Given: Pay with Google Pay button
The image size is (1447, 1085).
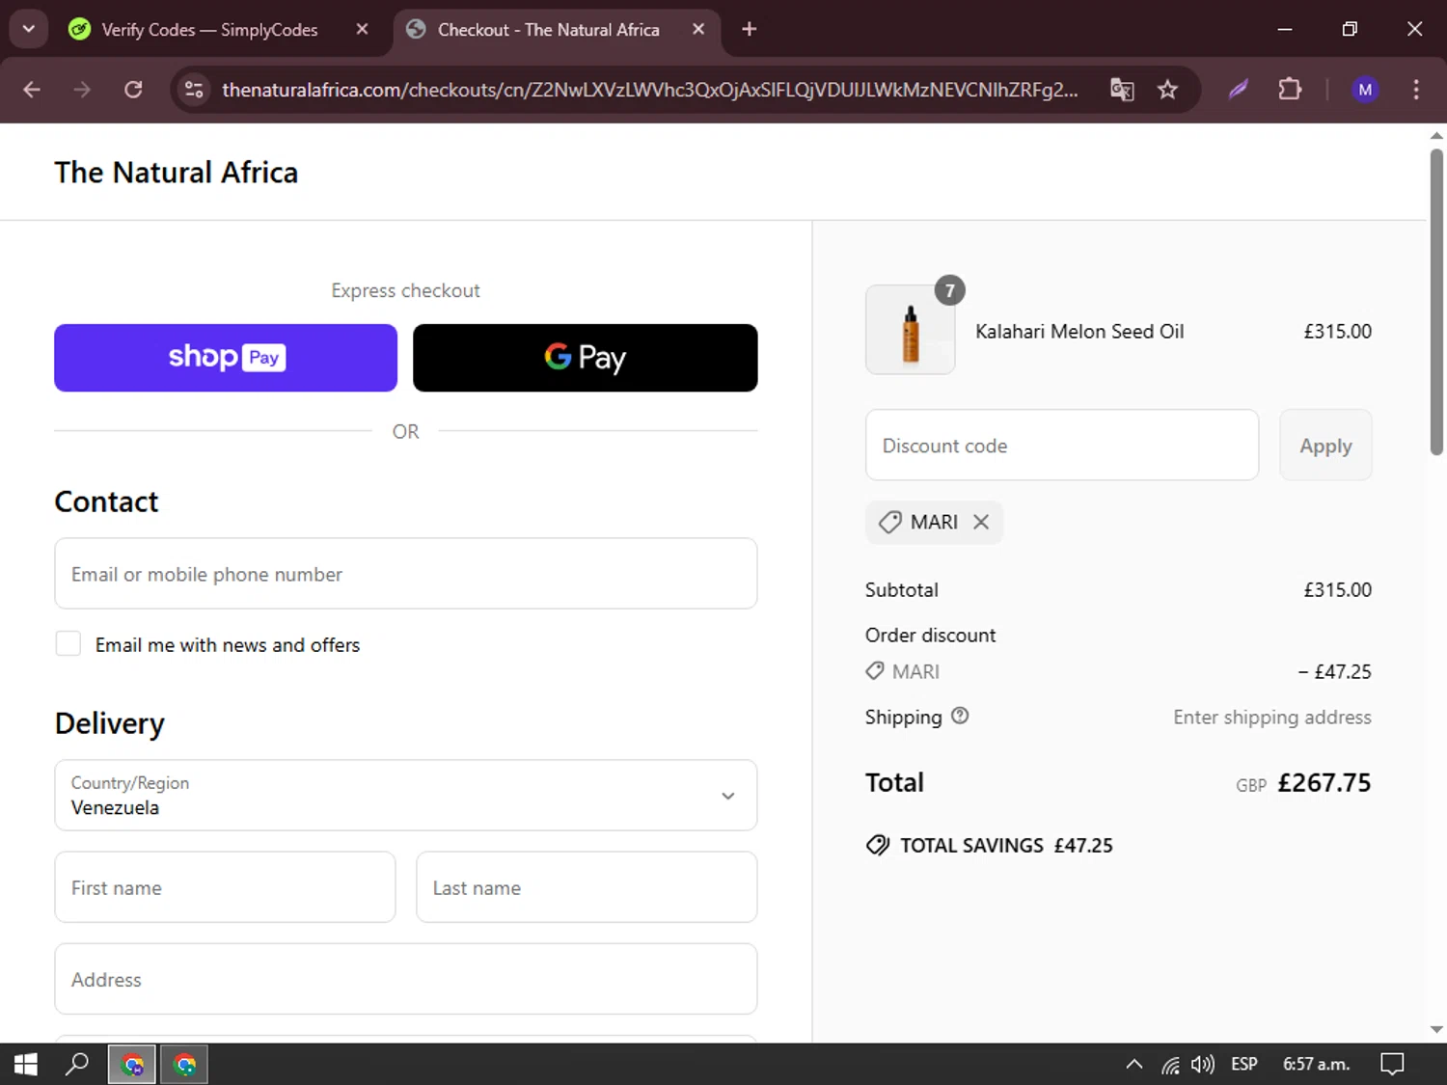Looking at the screenshot, I should click(x=586, y=358).
